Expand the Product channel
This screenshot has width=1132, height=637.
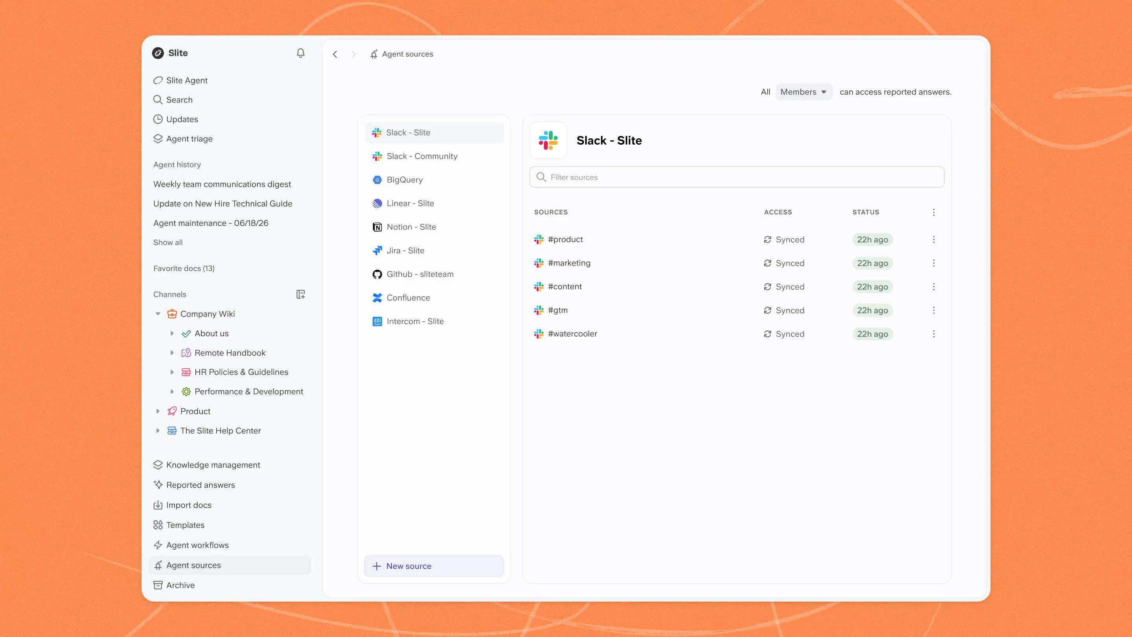pyautogui.click(x=158, y=411)
